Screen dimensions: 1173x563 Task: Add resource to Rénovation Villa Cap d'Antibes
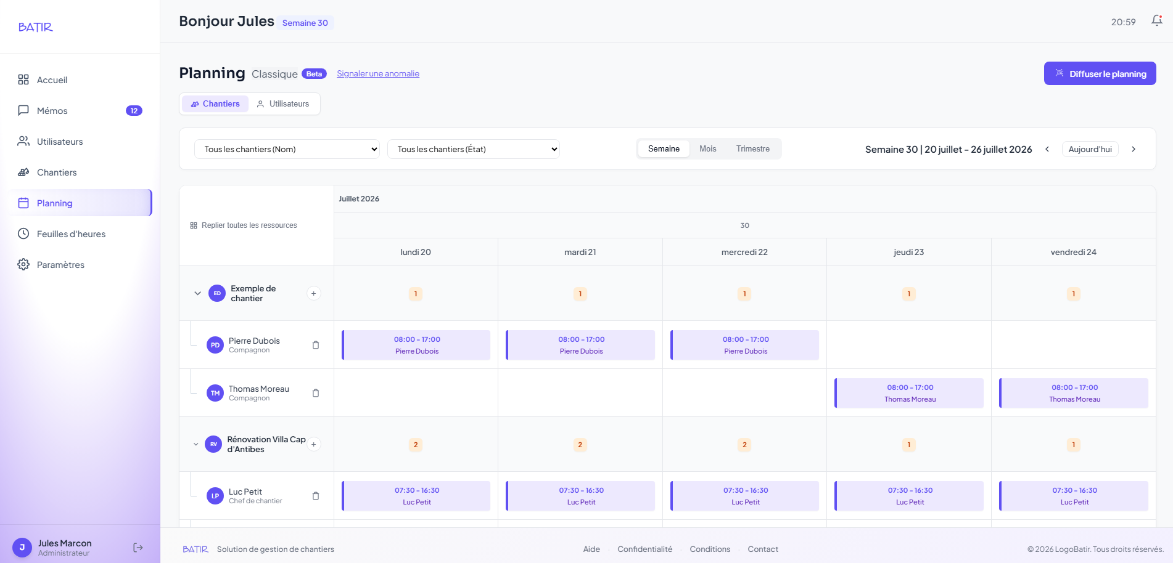[313, 444]
